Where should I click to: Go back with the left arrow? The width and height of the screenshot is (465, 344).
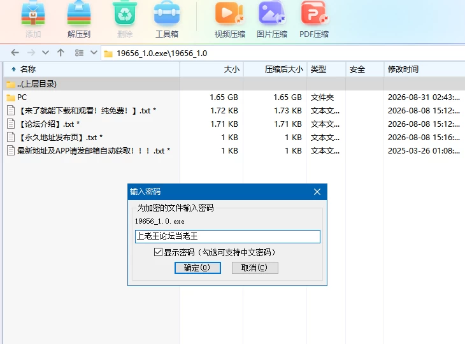click(x=15, y=53)
